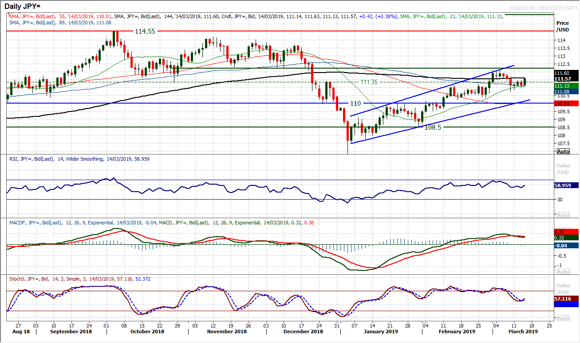Click the red 110.01 SMA axis tag
Screen dimensions: 580x343
(x=567, y=103)
